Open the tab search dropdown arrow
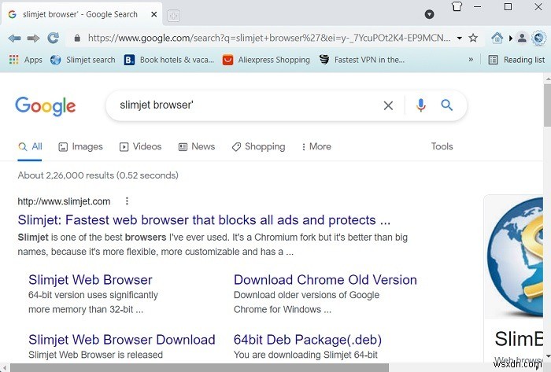 coord(429,14)
